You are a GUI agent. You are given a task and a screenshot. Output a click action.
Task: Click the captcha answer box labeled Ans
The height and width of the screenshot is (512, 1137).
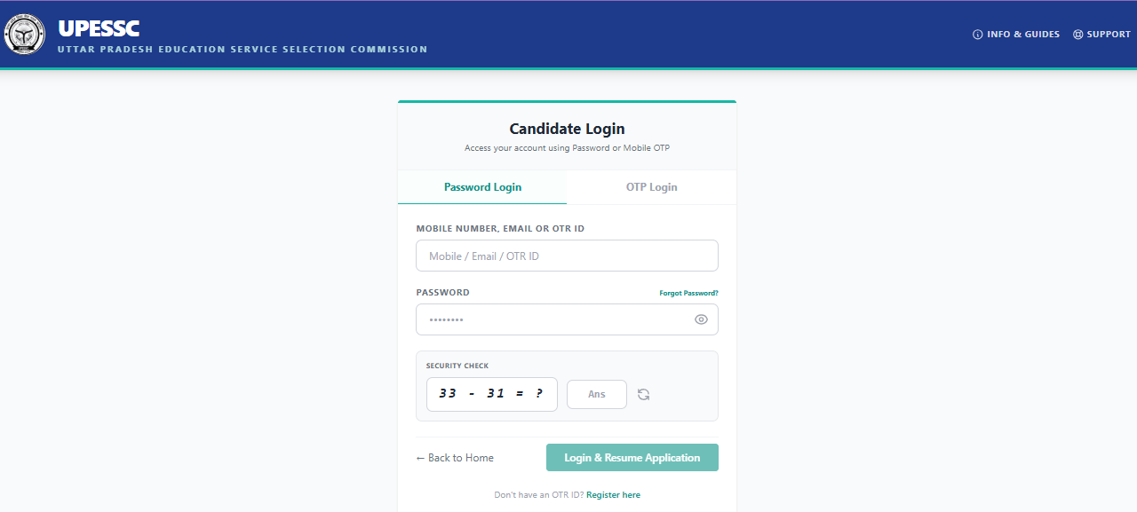596,394
